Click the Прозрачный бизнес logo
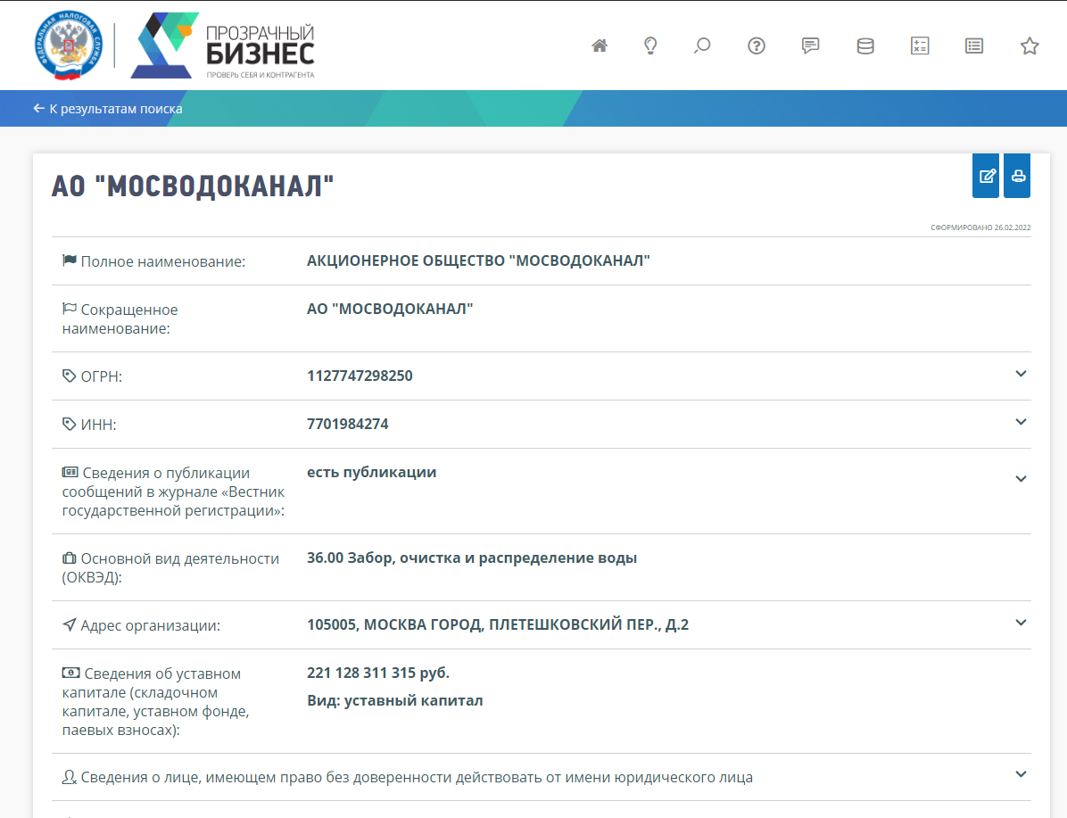 coord(223,45)
